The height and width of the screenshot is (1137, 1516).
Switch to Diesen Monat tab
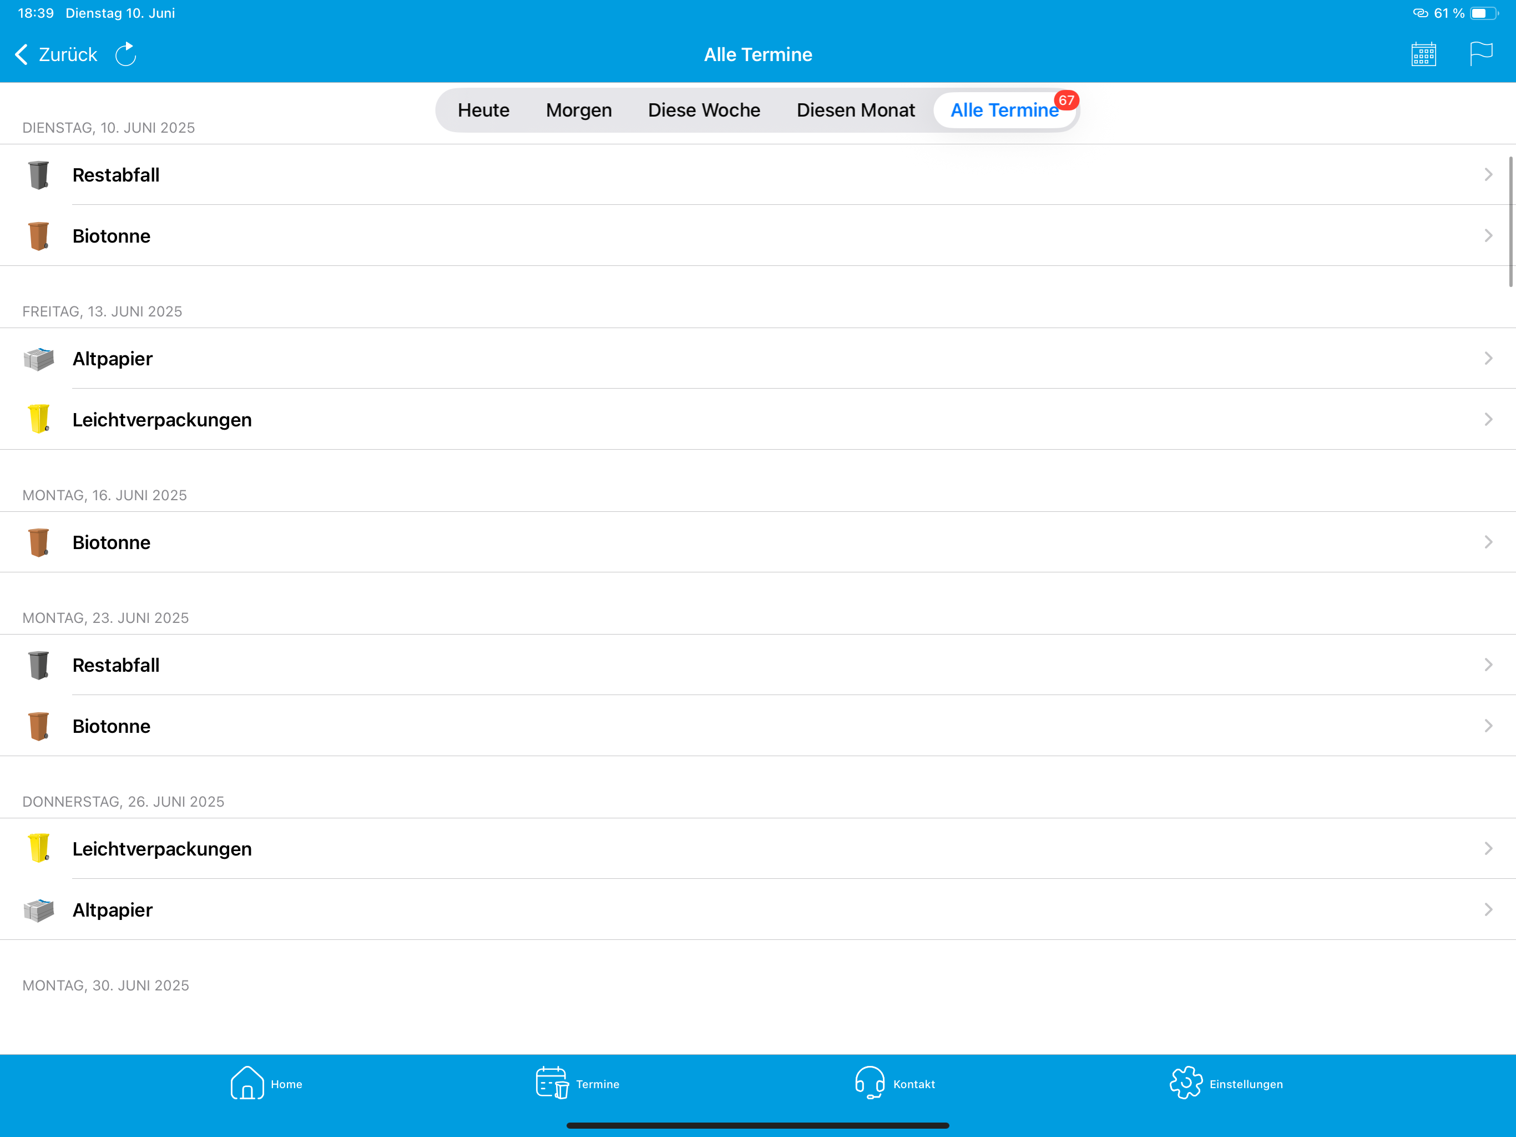click(x=855, y=110)
